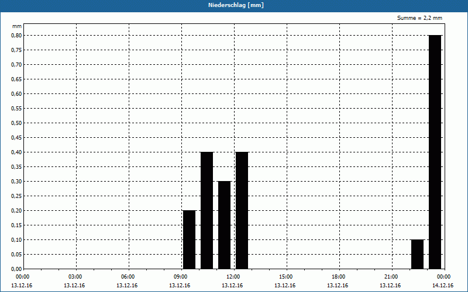Click the 21:00 time axis label
Image resolution: width=468 pixels, height=292 pixels.
pos(392,277)
